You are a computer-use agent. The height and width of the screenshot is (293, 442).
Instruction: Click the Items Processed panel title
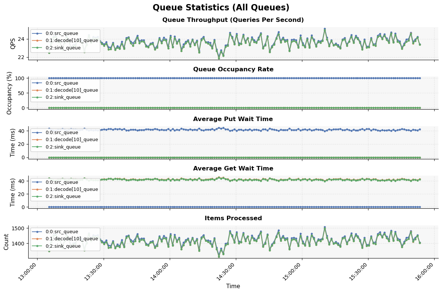(x=233, y=218)
